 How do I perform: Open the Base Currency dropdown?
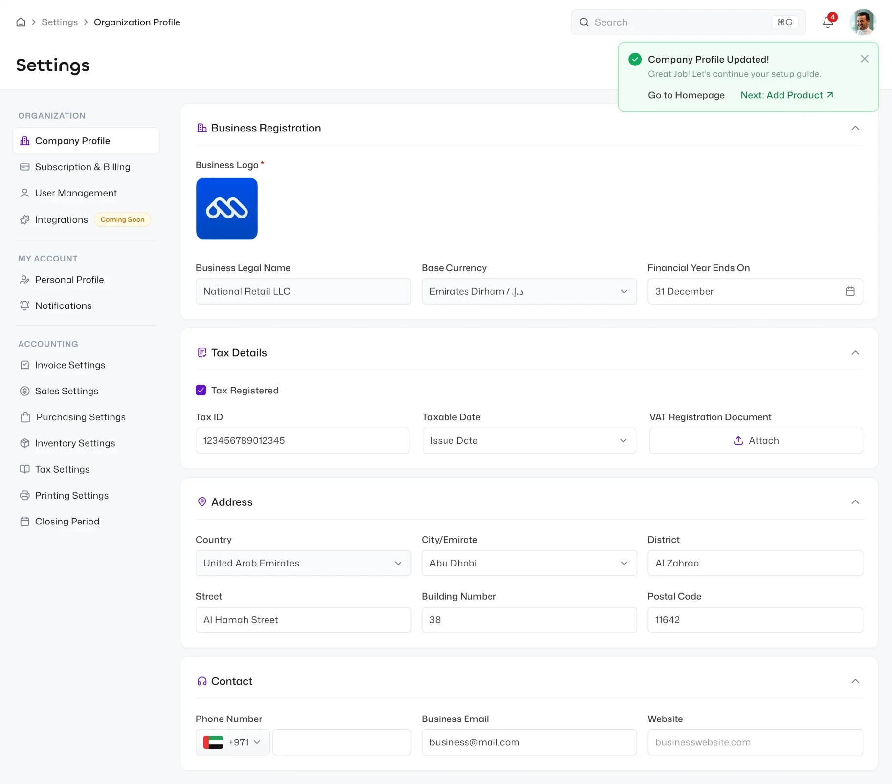[x=529, y=291]
